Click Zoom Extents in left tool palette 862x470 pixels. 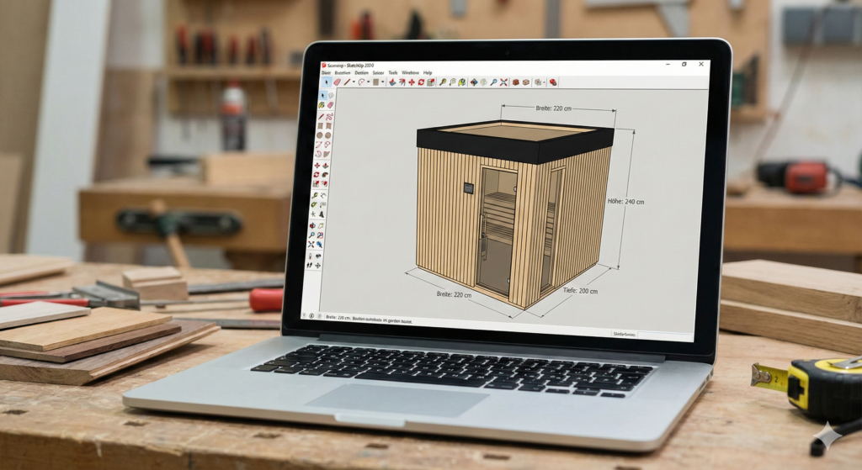point(311,245)
